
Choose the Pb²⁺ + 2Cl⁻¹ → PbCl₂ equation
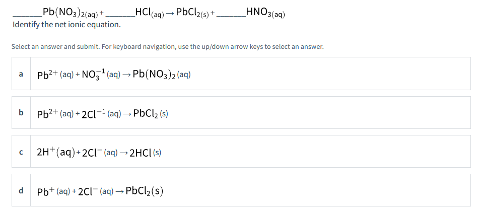(102, 114)
